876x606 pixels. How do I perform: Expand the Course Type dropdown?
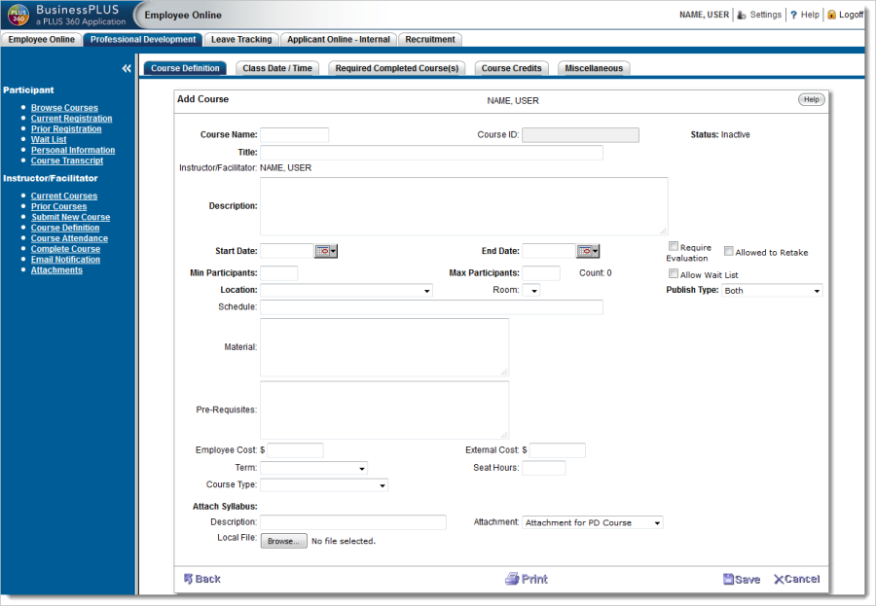pos(323,485)
